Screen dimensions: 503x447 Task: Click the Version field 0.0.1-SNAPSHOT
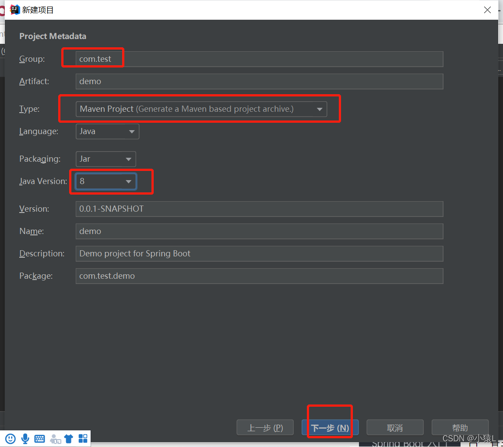pos(259,209)
